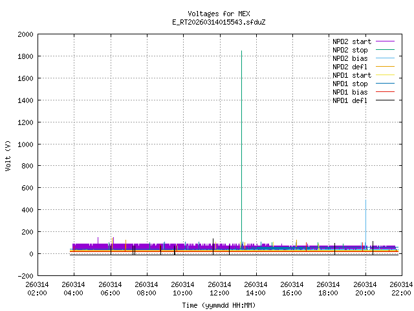Select the NPD1 defl legend entry
The image size is (414, 311).
tap(350, 100)
